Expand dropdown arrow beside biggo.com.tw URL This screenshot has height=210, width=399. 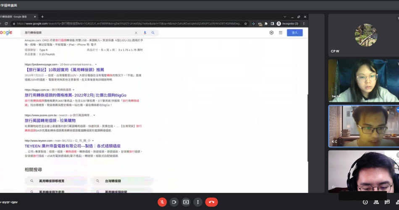[x=73, y=90]
